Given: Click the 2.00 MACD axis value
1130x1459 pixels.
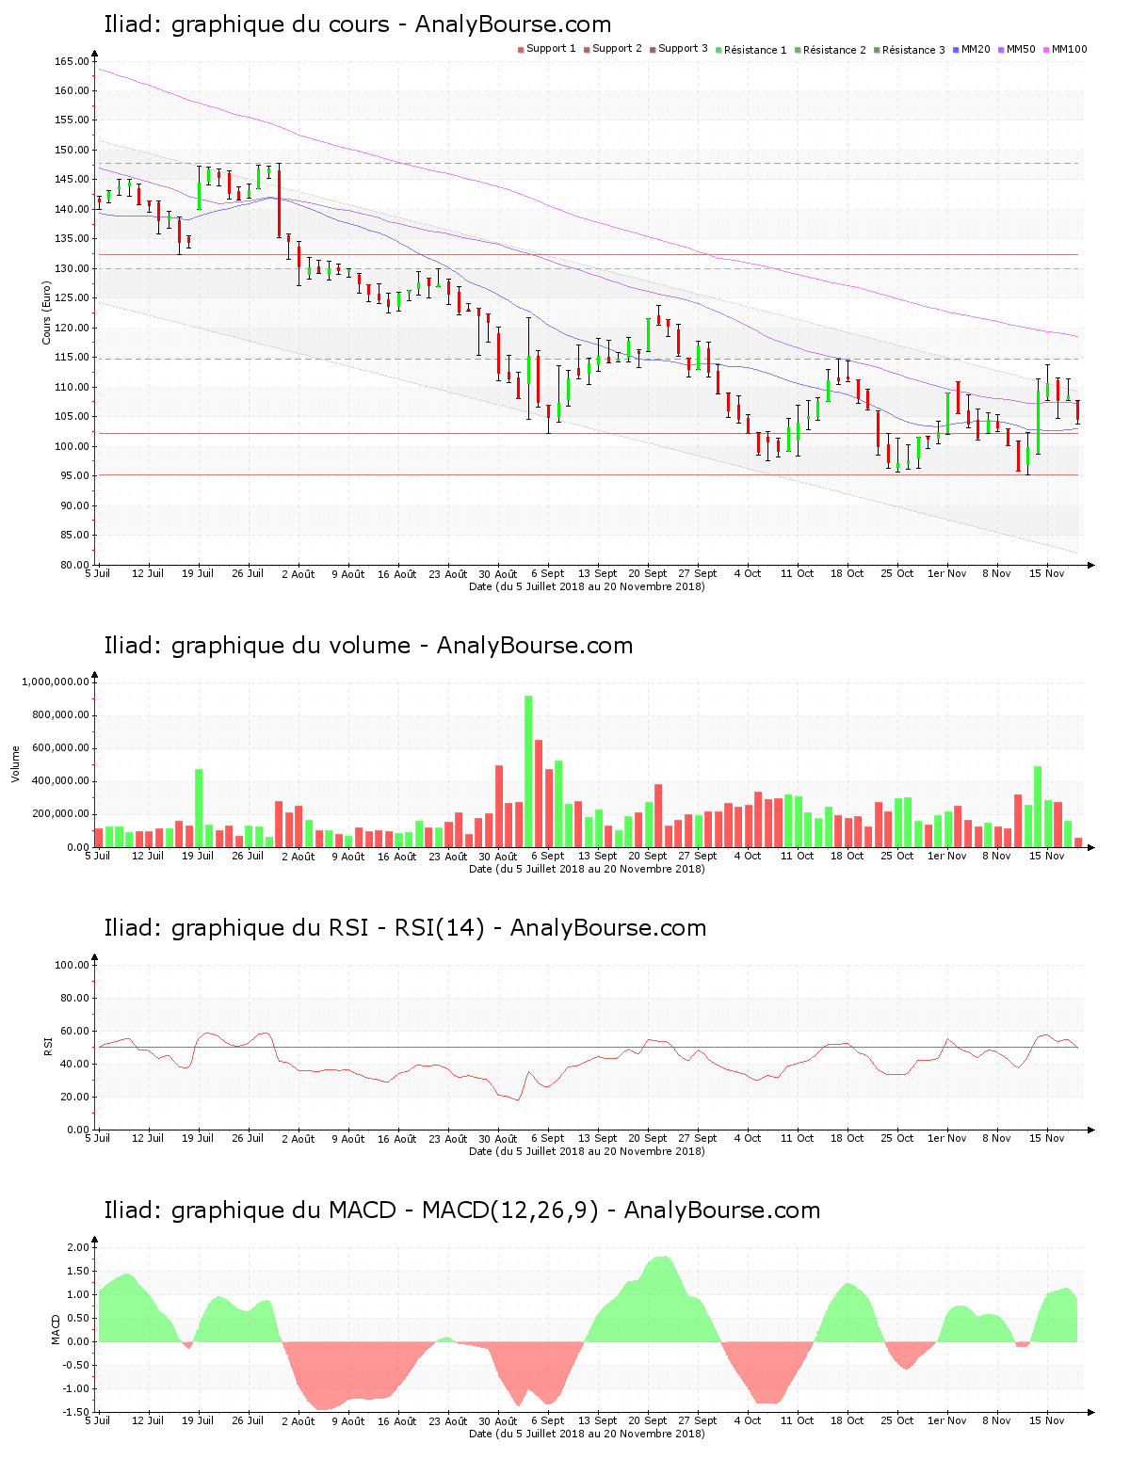Looking at the screenshot, I should (80, 1248).
